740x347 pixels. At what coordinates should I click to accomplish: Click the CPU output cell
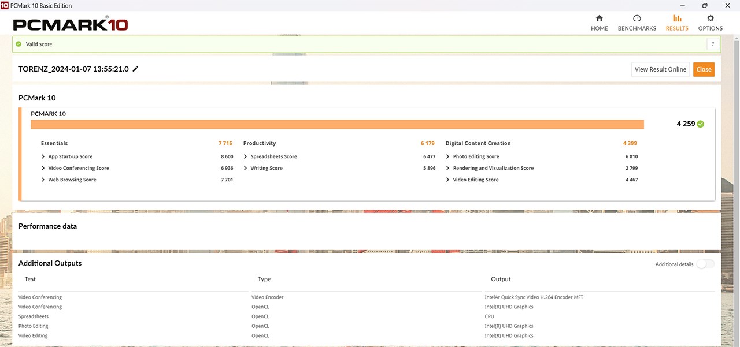(489, 316)
